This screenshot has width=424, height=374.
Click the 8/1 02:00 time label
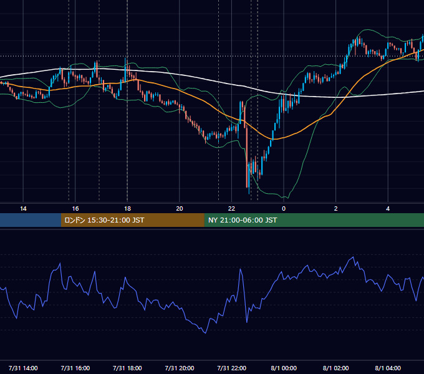pos(336,368)
